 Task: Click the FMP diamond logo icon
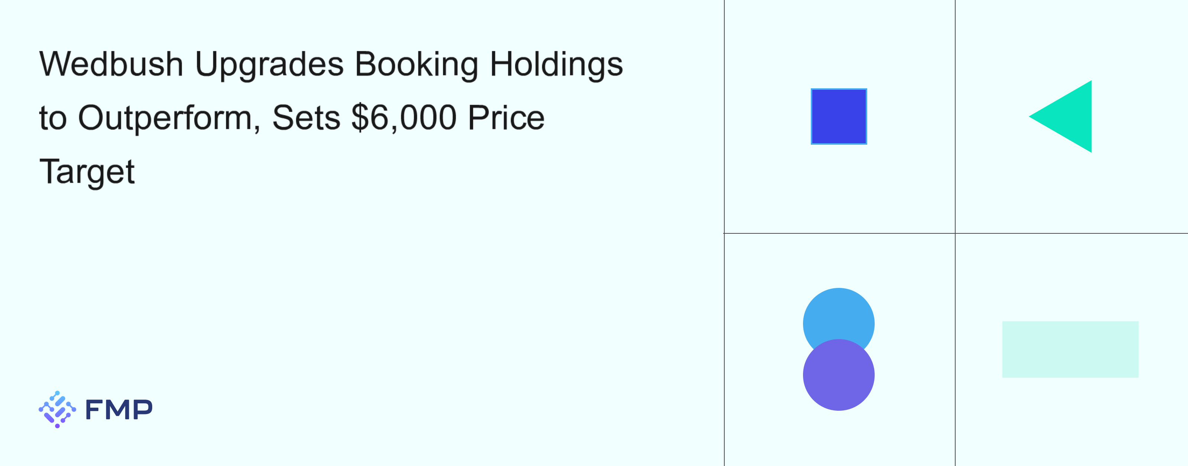click(57, 409)
